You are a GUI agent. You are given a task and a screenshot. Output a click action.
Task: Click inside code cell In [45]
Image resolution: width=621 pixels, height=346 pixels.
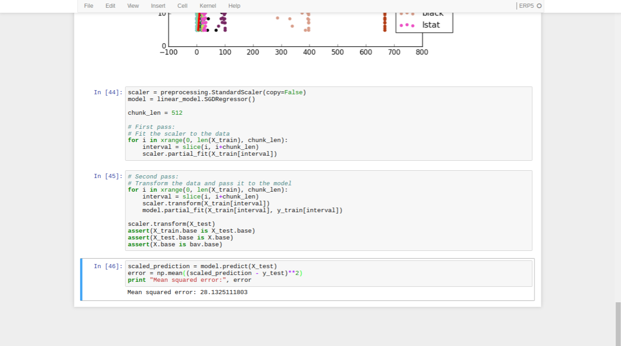click(328, 210)
